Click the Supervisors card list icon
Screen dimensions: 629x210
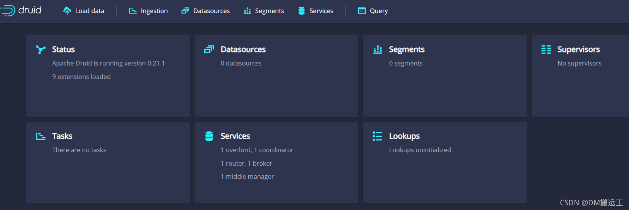[x=546, y=49]
